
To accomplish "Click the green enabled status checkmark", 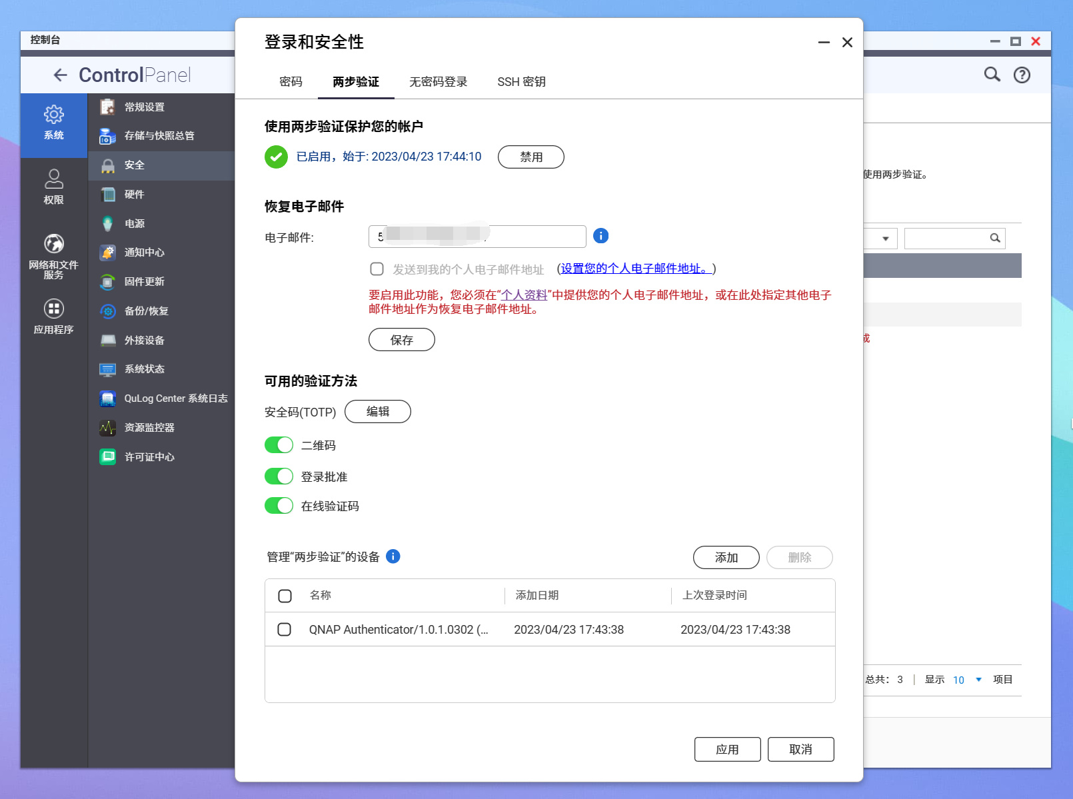I will (276, 157).
